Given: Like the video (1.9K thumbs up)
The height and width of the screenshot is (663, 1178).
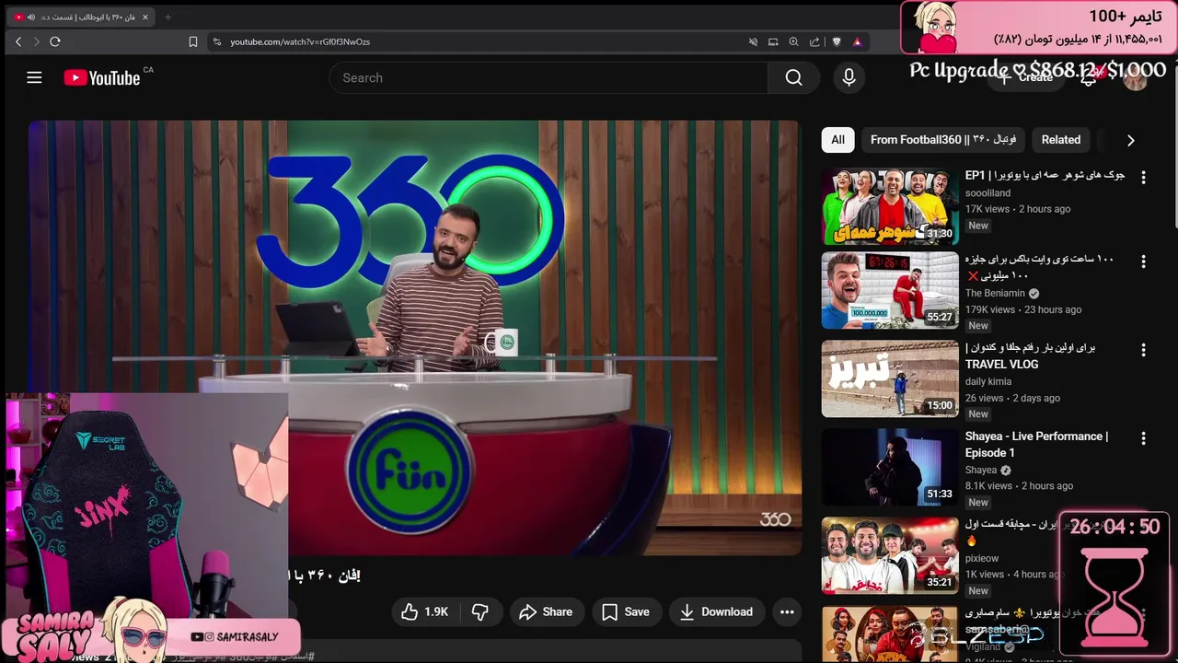Looking at the screenshot, I should (x=425, y=611).
